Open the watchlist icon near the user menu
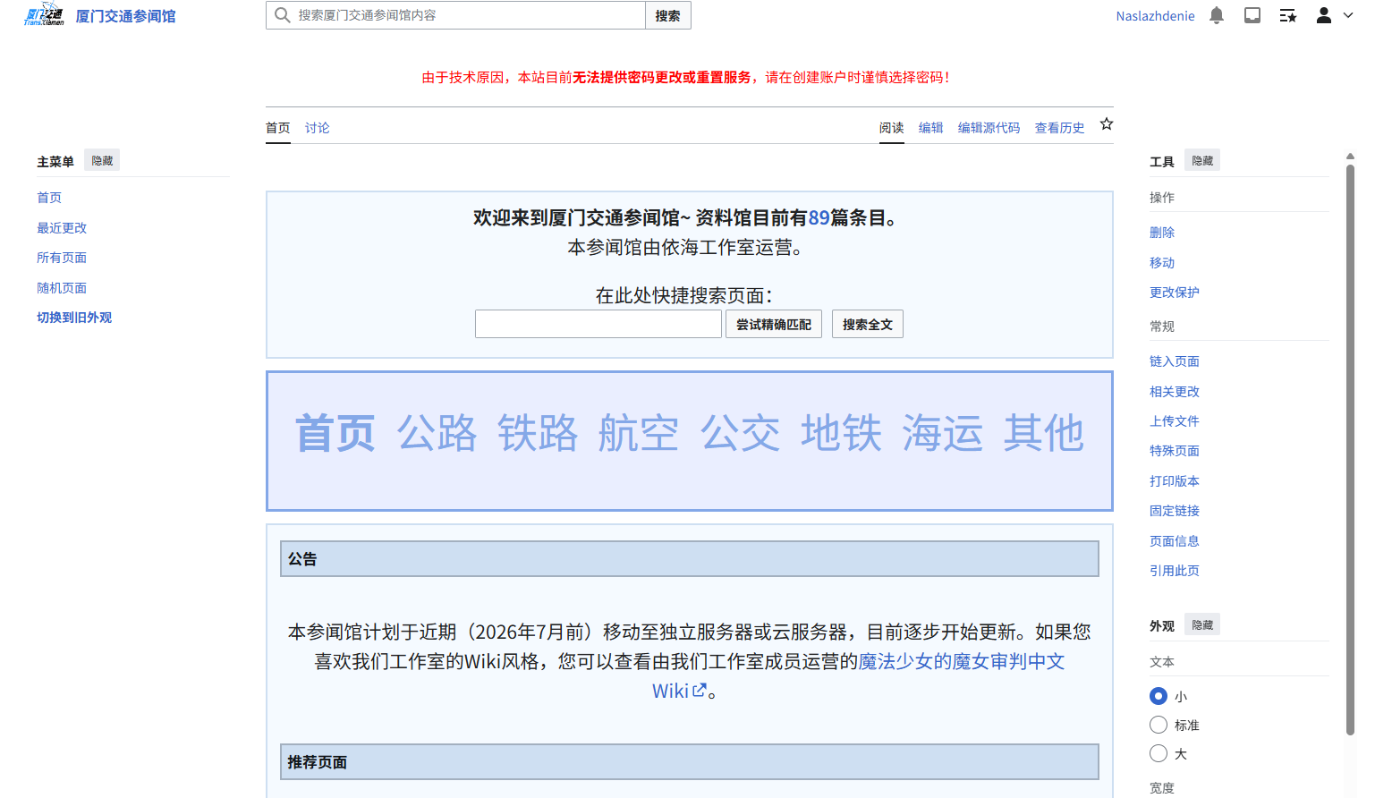Viewport: 1392px width, 798px height. (1287, 14)
